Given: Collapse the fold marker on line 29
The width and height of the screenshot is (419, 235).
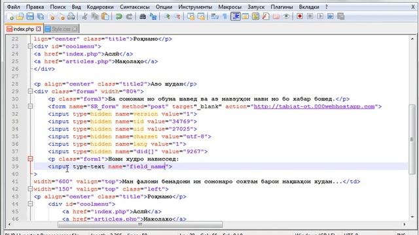Looking at the screenshot, I should click(x=30, y=91).
